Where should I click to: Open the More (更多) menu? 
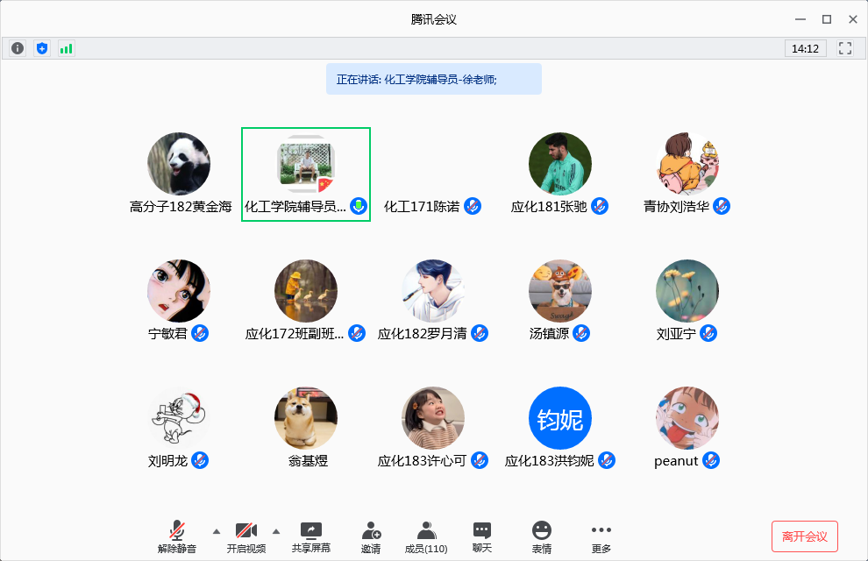(x=601, y=537)
